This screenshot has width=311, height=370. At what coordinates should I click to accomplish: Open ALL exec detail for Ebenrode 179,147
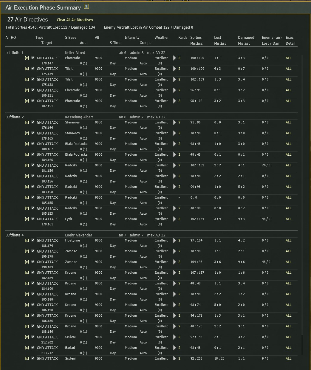[x=288, y=58]
